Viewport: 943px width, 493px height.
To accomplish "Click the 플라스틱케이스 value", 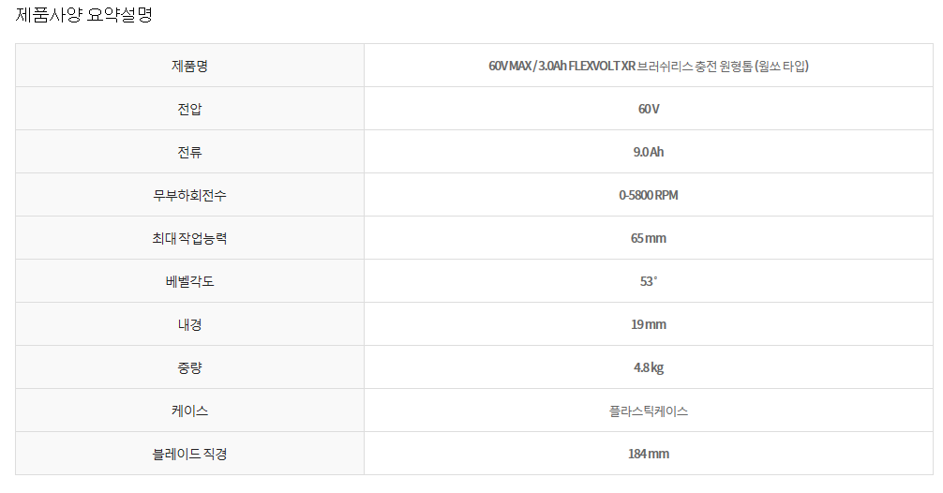I will coord(648,411).
